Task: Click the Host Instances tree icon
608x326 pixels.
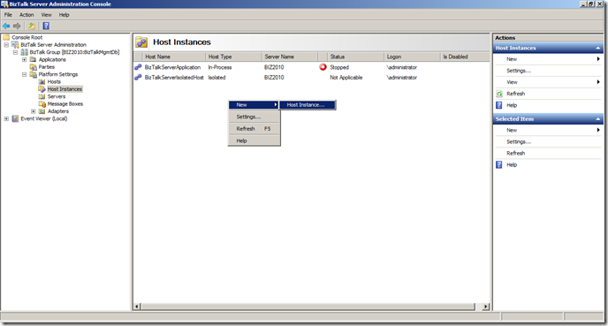Action: coord(42,88)
